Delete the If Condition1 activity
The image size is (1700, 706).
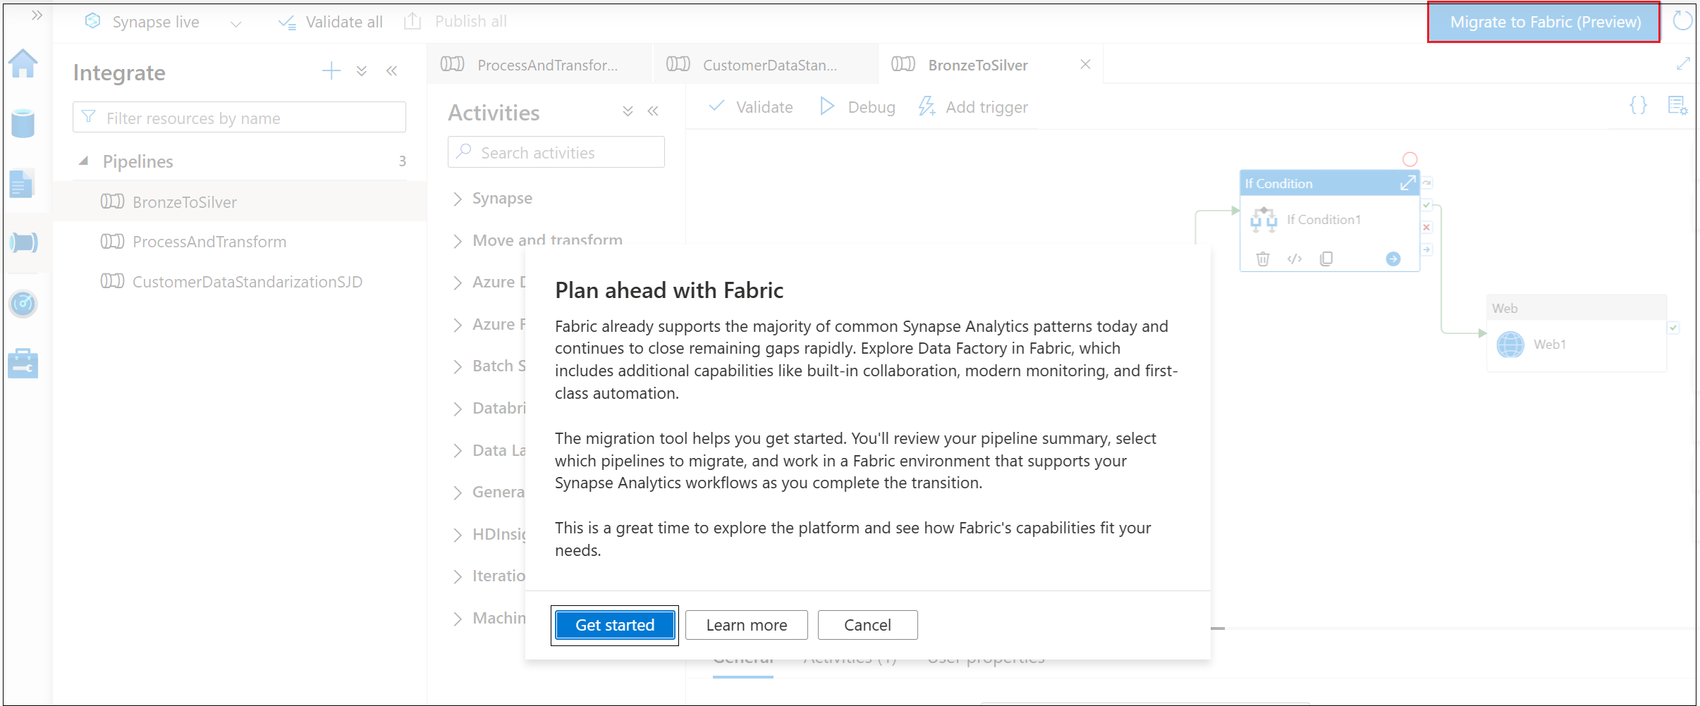coord(1263,259)
